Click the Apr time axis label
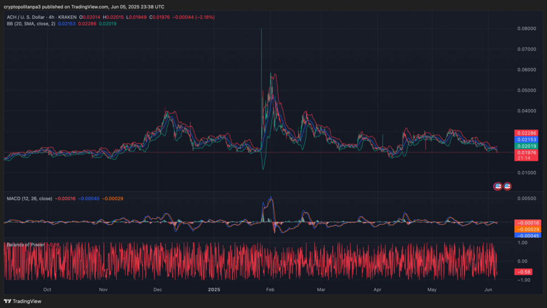The image size is (547, 308). [x=377, y=289]
